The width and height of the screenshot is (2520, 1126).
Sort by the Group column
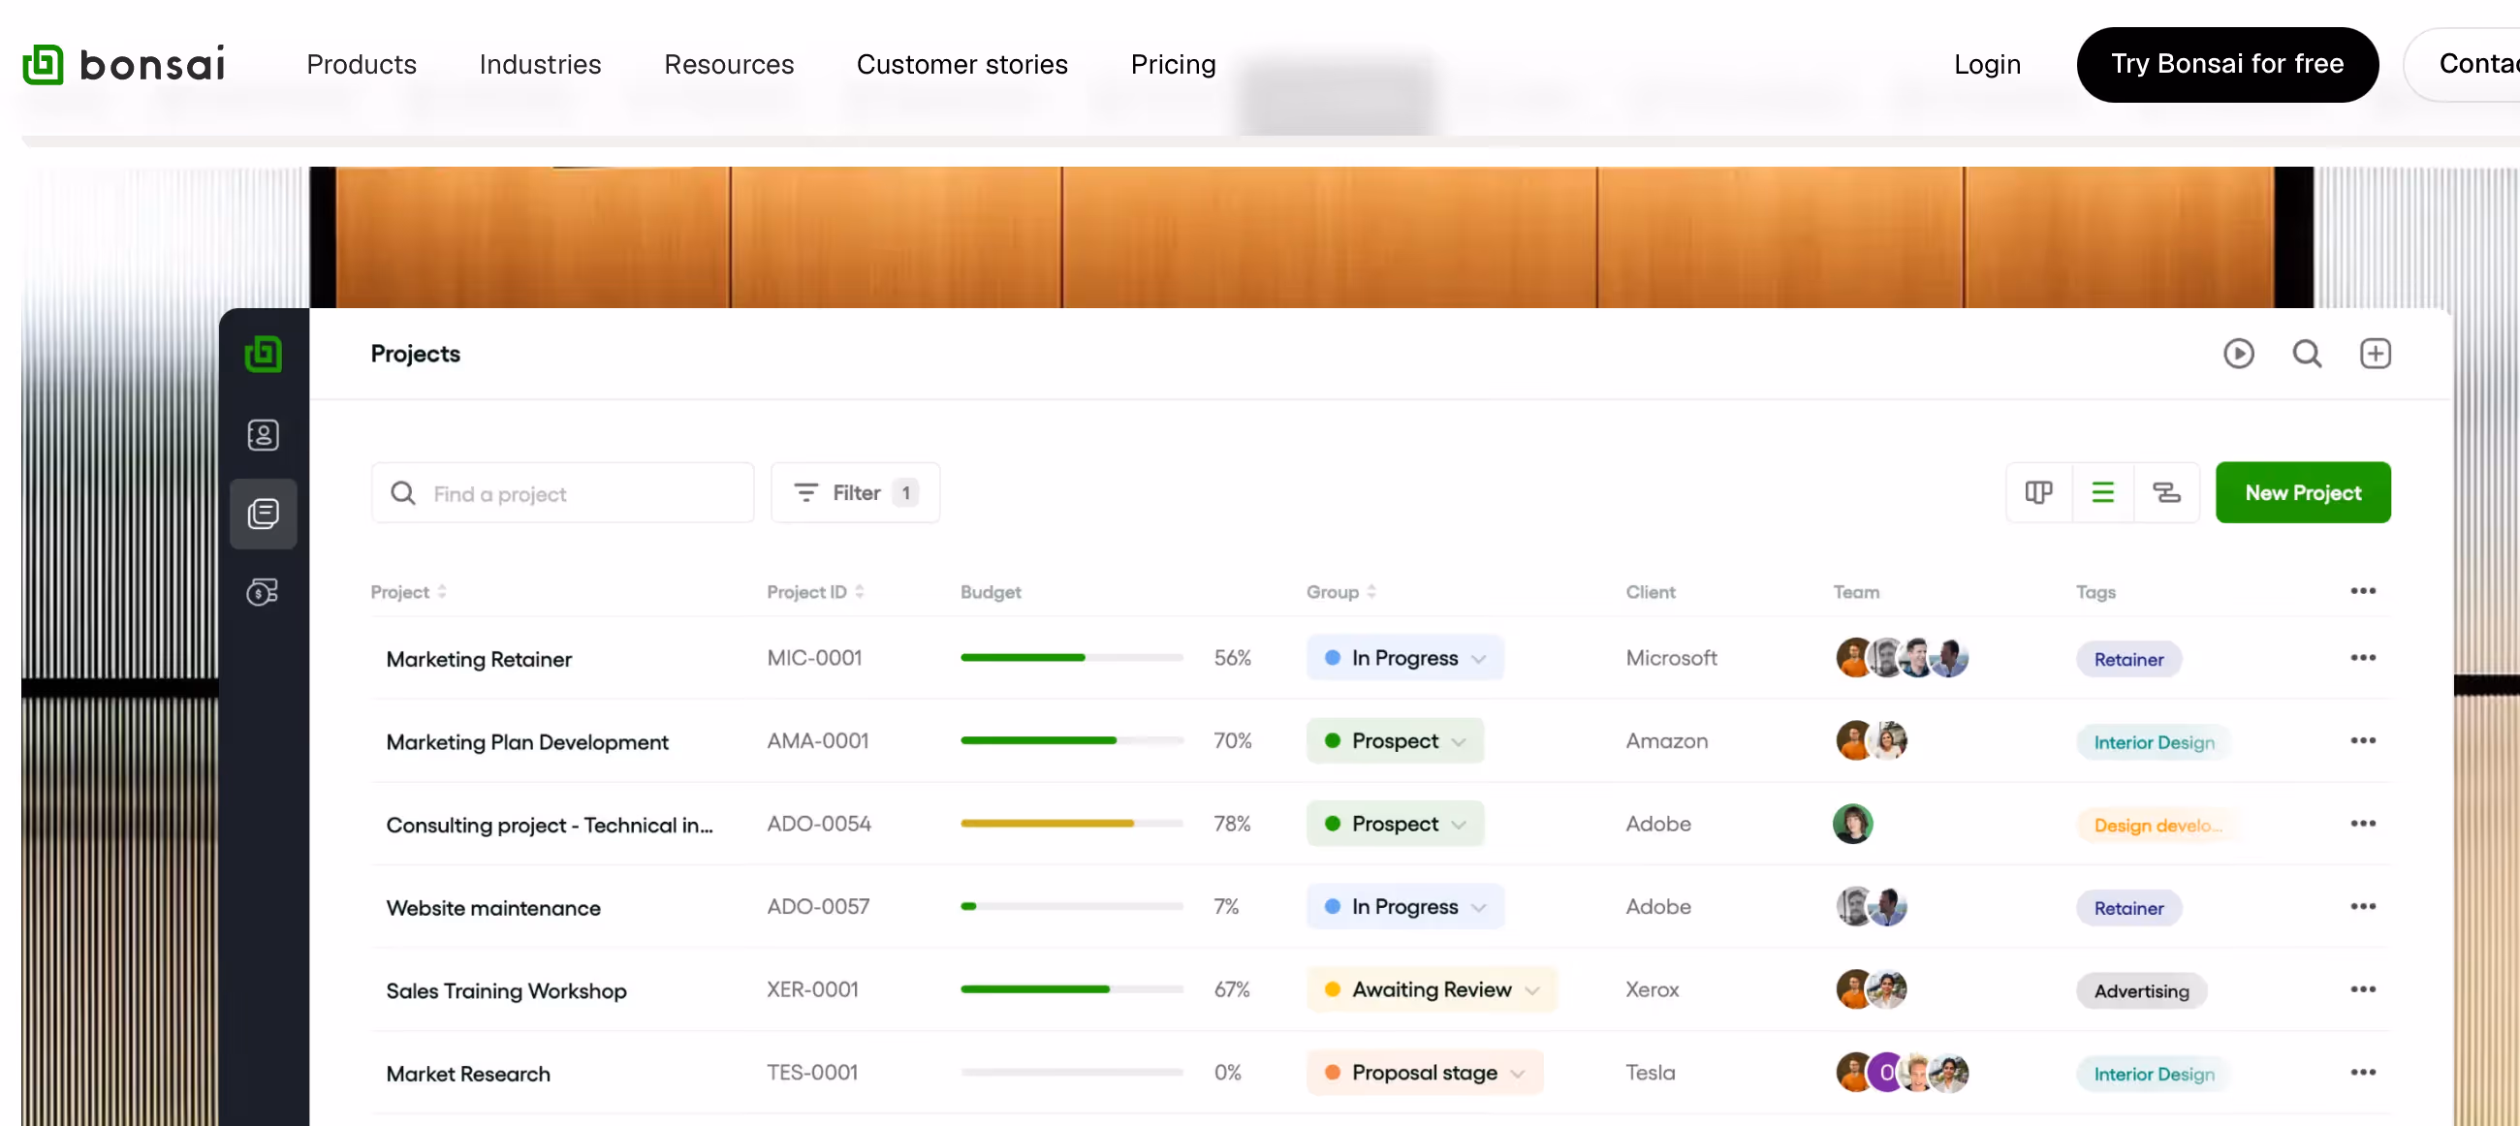click(x=1341, y=592)
